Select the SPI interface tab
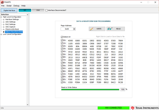159x110 pixels. click(x=25, y=10)
